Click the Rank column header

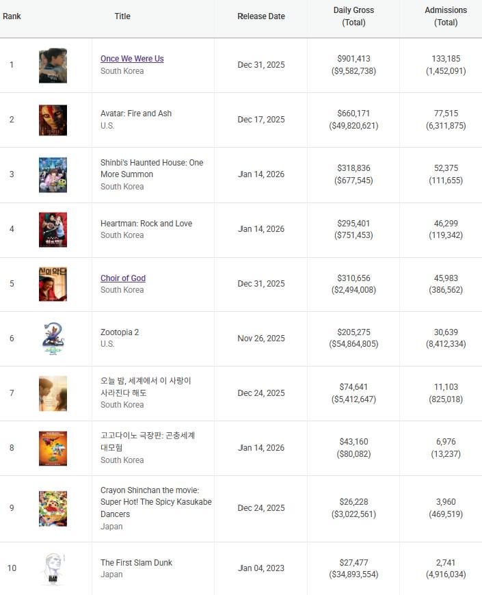click(x=12, y=16)
